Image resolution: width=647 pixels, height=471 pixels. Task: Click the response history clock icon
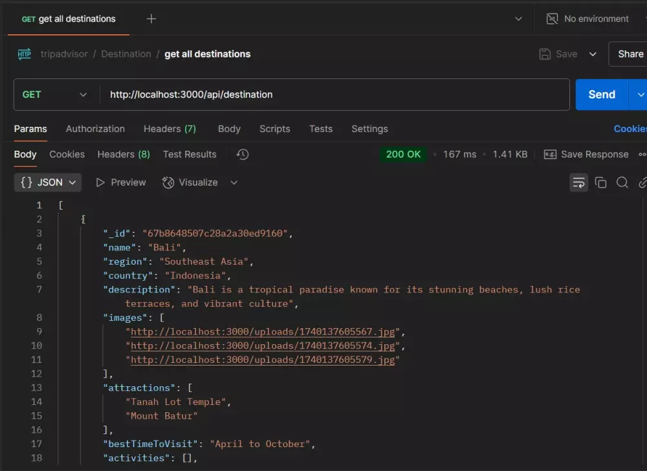[243, 155]
